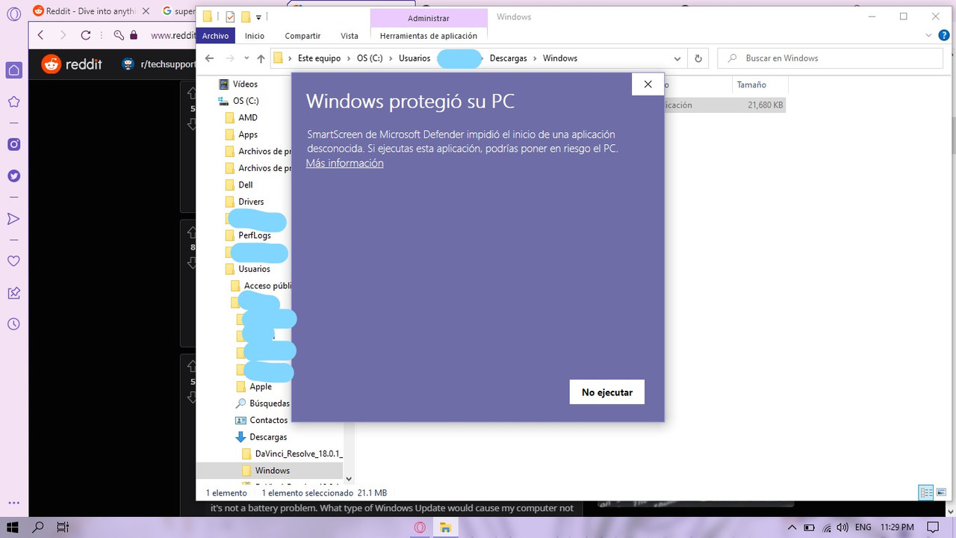956x538 pixels.
Task: Click chevron after Este equipo breadcrumb
Action: click(349, 58)
